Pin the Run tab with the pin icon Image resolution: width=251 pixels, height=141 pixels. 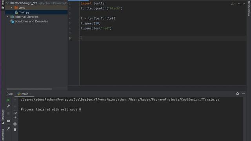8,128
